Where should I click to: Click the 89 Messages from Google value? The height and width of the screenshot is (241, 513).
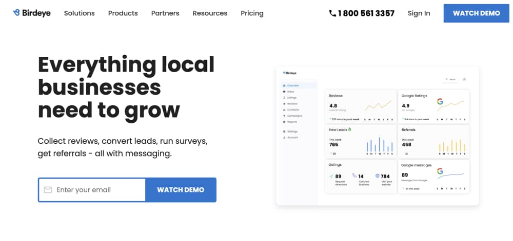tap(405, 175)
